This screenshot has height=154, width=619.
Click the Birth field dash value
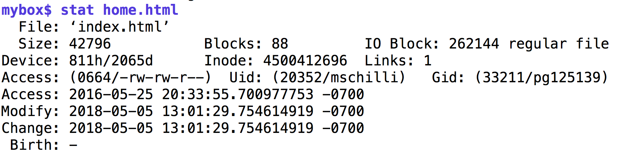[x=73, y=145]
